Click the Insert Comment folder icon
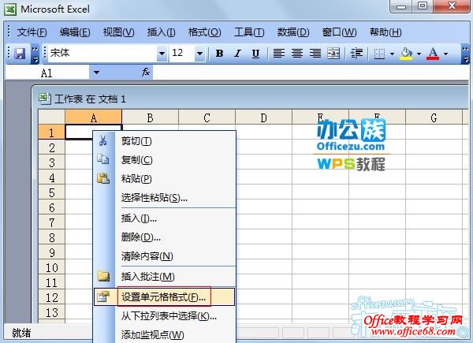Screen dimensions: 473x343 [x=103, y=276]
